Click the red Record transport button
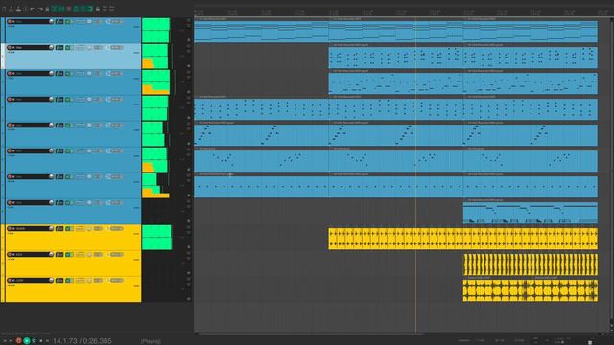The image size is (614, 345). (18, 341)
